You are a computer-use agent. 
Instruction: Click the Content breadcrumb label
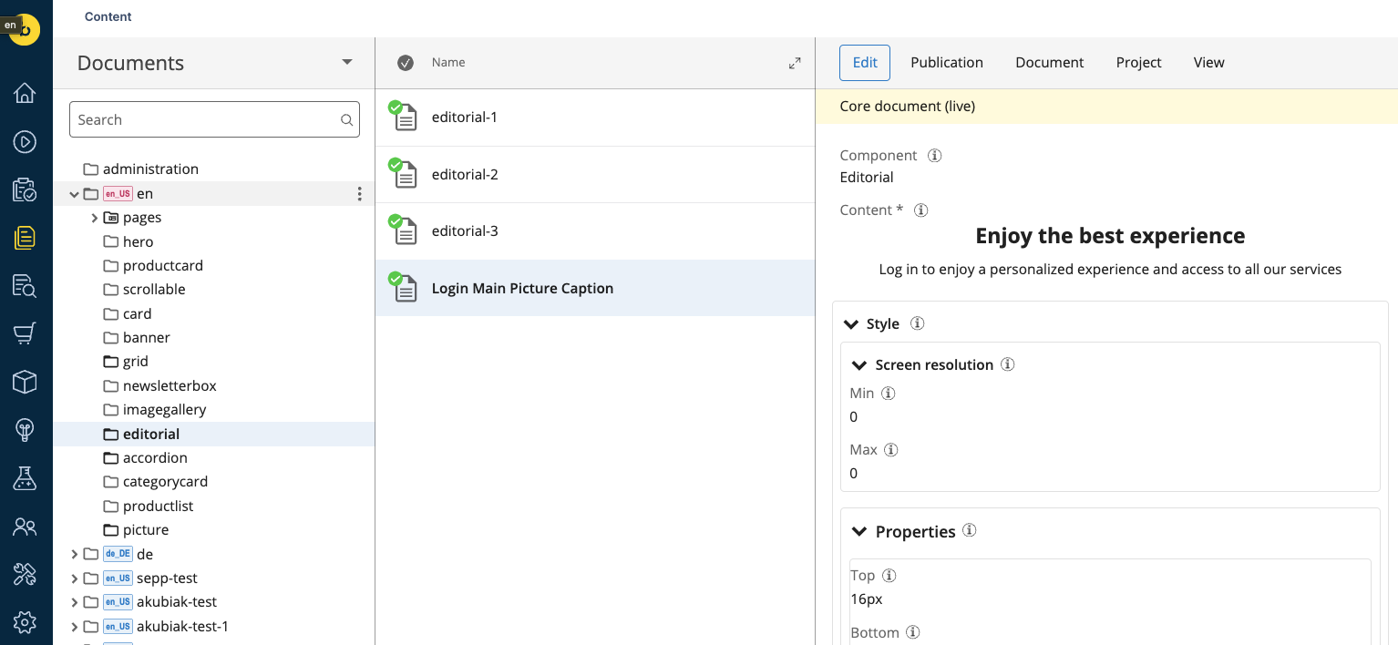point(108,16)
